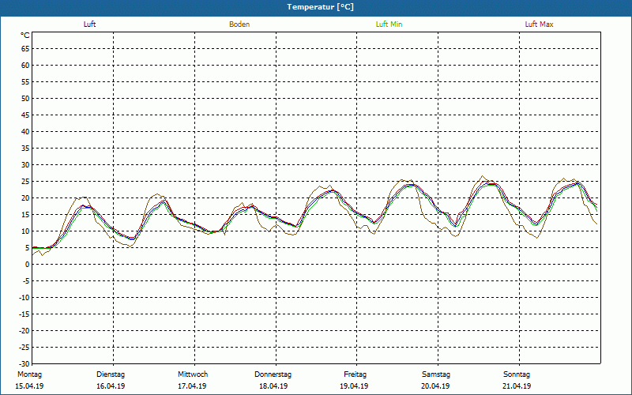The image size is (632, 395).
Task: Click the 15.04.19 date label
Action: point(29,386)
